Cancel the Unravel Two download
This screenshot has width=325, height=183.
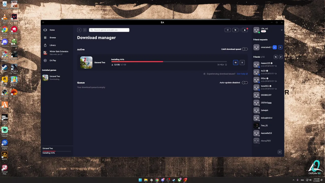(242, 63)
